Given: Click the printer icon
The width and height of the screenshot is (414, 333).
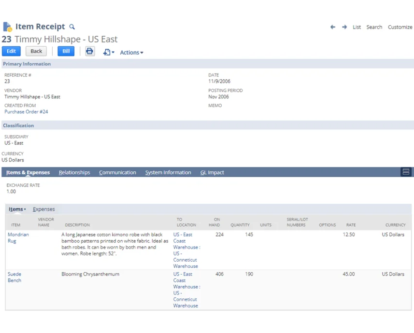Looking at the screenshot, I should tap(90, 51).
